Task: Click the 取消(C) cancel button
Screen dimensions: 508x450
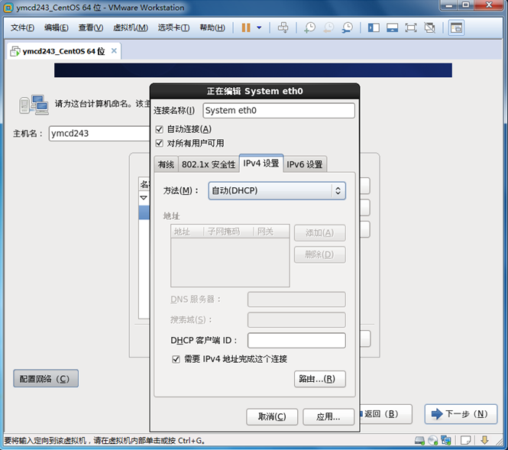Action: pyautogui.click(x=272, y=416)
